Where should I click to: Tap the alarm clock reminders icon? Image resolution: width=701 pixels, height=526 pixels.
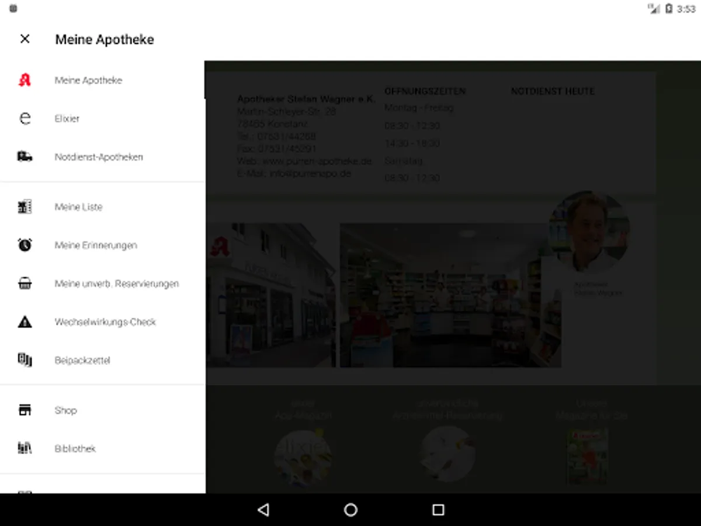(x=25, y=245)
